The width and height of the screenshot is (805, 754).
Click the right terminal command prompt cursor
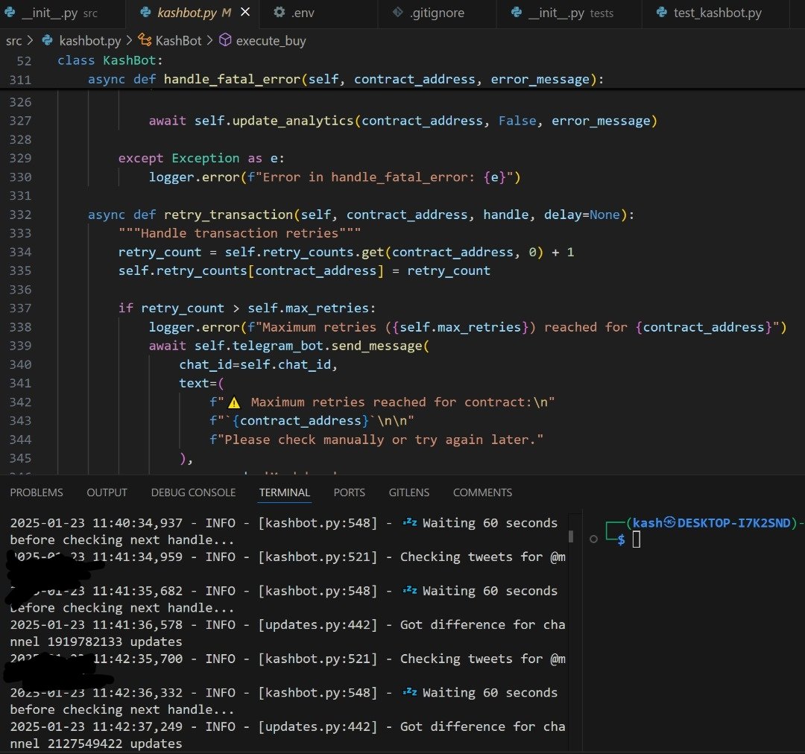[x=636, y=539]
